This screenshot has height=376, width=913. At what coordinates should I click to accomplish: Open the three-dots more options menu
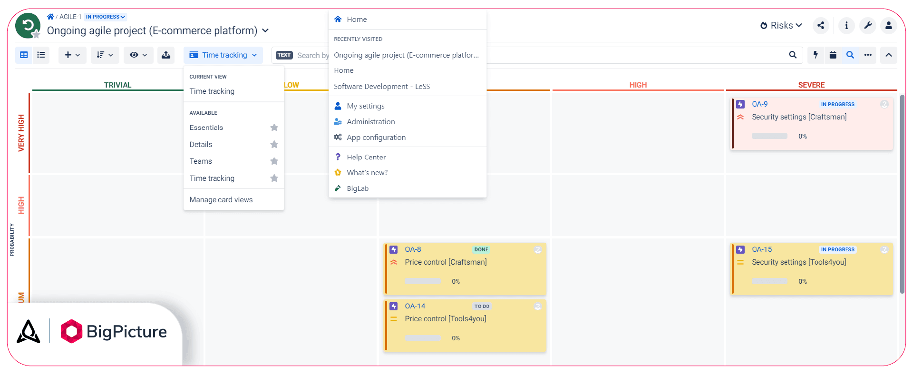868,55
